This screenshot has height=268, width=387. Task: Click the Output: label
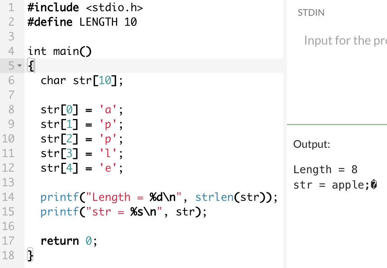(x=312, y=144)
